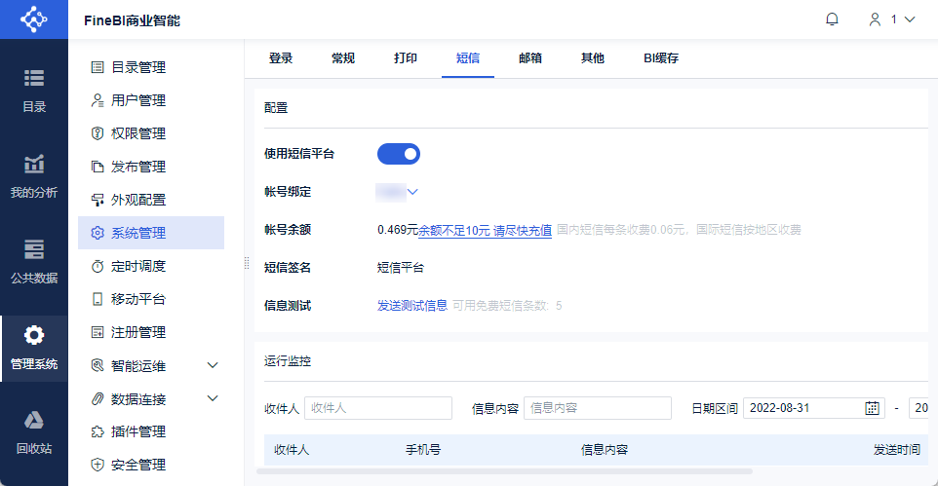The width and height of the screenshot is (938, 486).
Task: Open 用户管理 menu item
Action: 151,100
